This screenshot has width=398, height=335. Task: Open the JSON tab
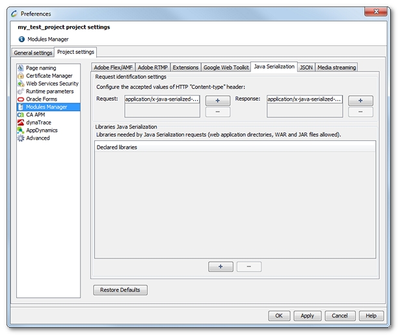tap(306, 68)
